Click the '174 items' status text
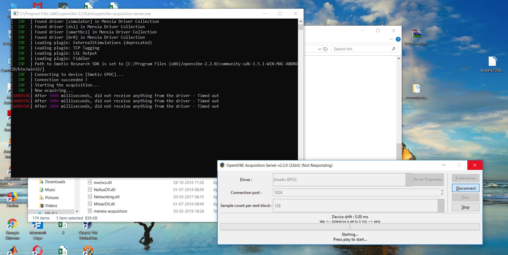The image size is (508, 255). tap(41, 218)
